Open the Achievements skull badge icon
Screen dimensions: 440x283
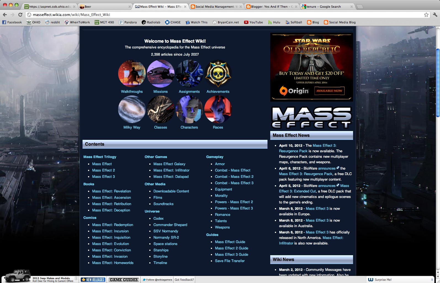[x=218, y=74]
